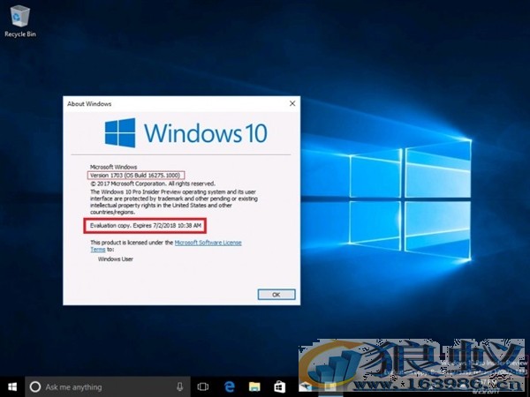Open the Windows Start menu
Image resolution: width=530 pixels, height=397 pixels.
point(12,387)
